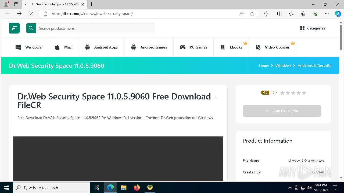The image size is (344, 193).
Task: Click the 0.0 rating badge
Action: pyautogui.click(x=265, y=92)
